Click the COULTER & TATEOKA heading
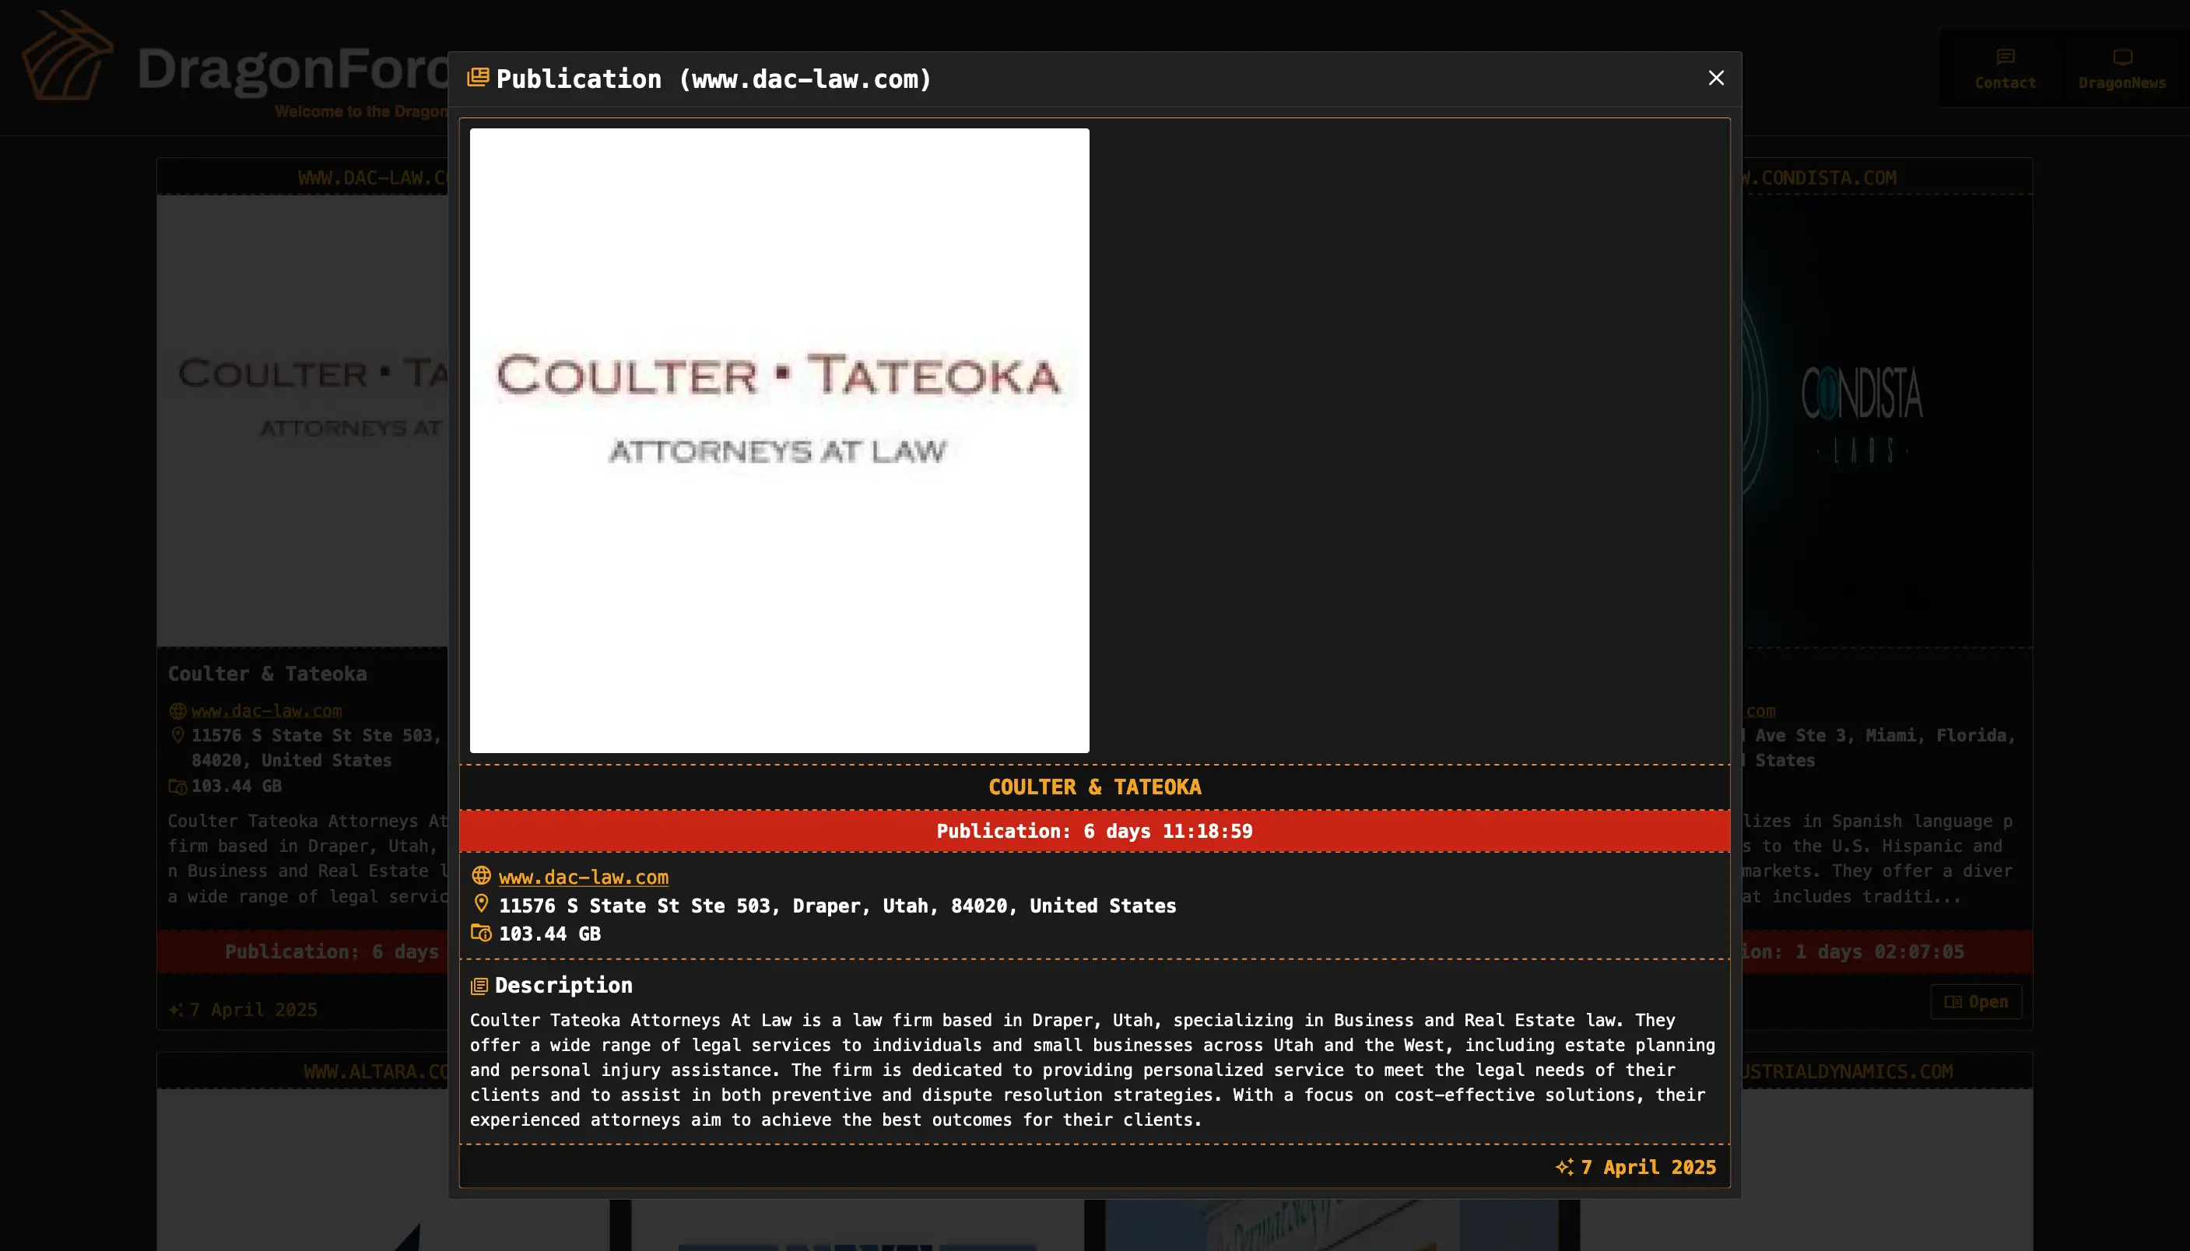2190x1251 pixels. pyautogui.click(x=1094, y=787)
